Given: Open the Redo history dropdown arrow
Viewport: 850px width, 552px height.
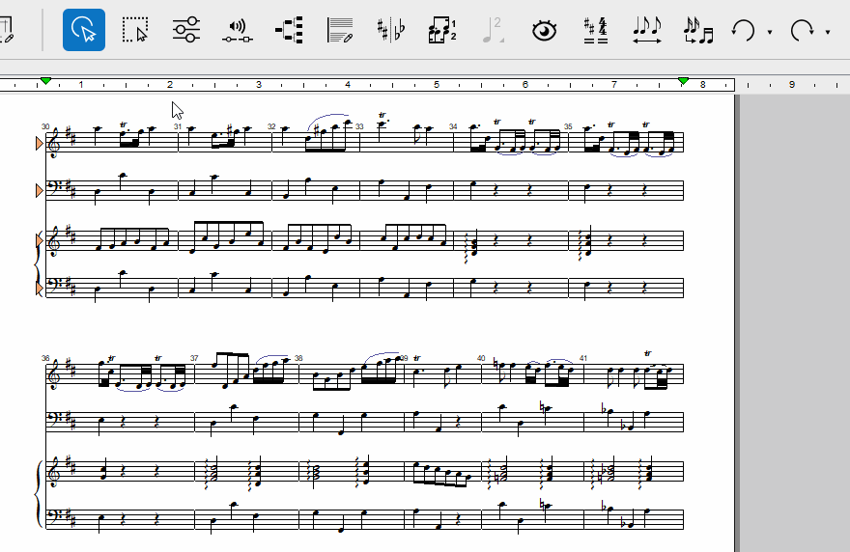Looking at the screenshot, I should (828, 32).
